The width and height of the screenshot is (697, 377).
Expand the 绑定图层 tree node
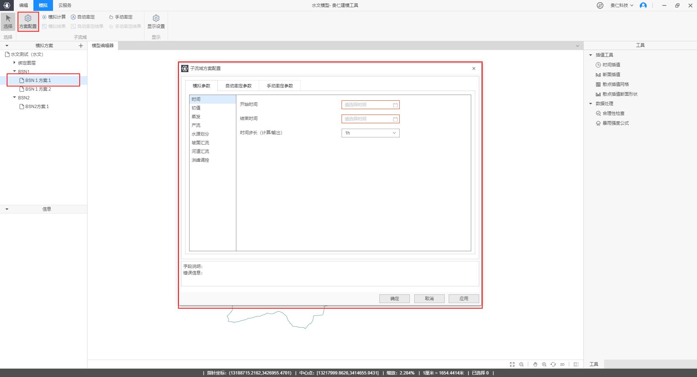tap(15, 63)
